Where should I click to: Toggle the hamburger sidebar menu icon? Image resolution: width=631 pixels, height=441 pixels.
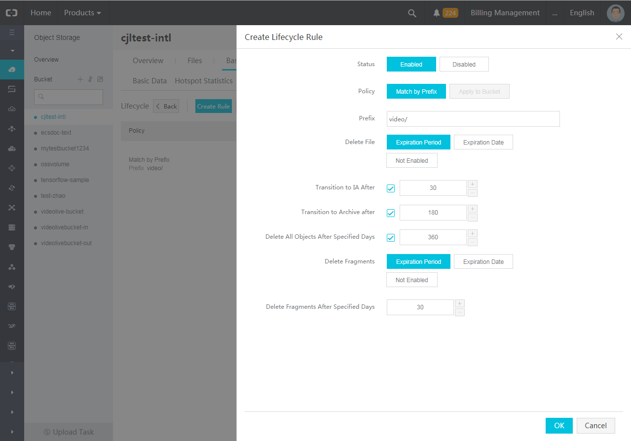click(x=12, y=33)
